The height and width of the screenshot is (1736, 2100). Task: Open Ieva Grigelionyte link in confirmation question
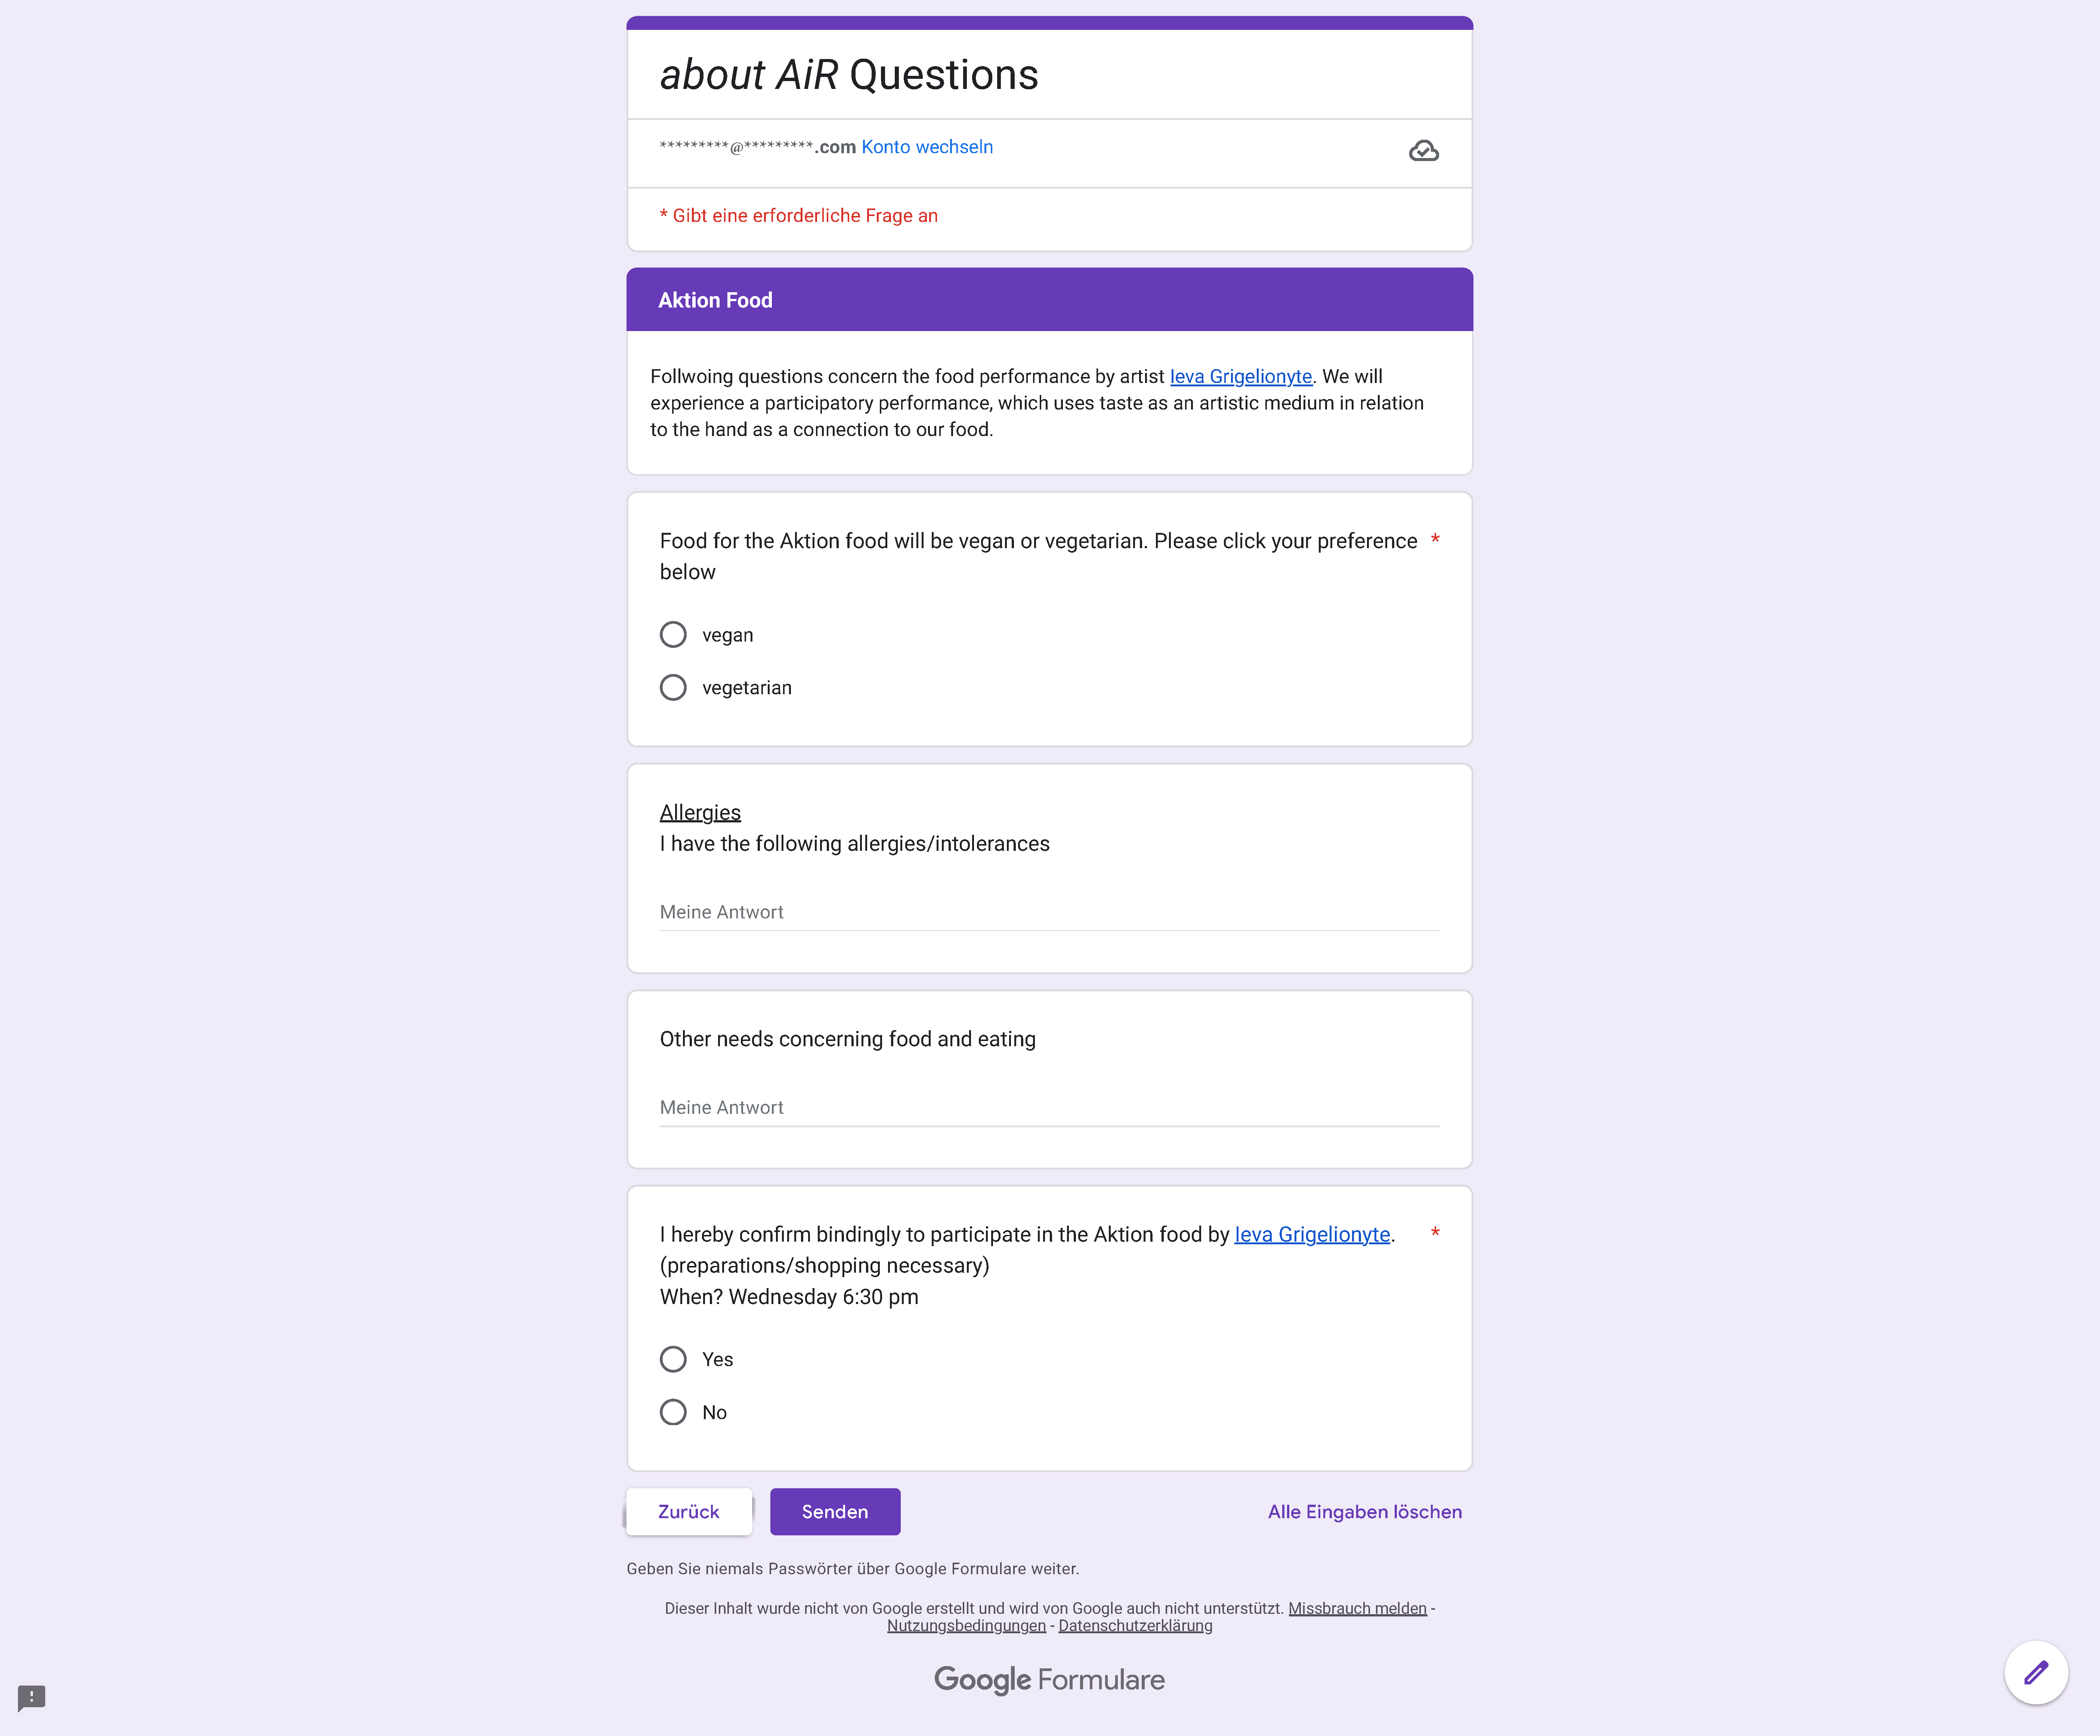(1312, 1234)
